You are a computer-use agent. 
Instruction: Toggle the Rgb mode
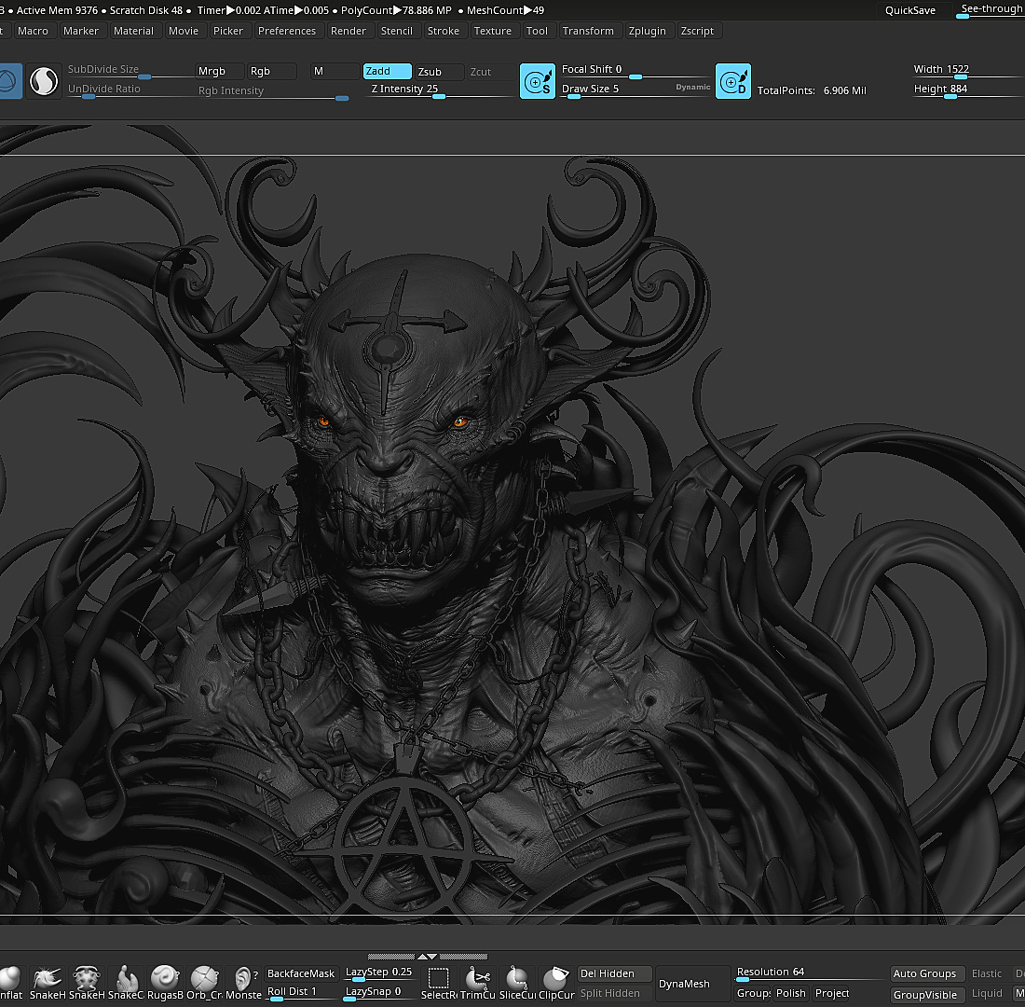pyautogui.click(x=272, y=71)
